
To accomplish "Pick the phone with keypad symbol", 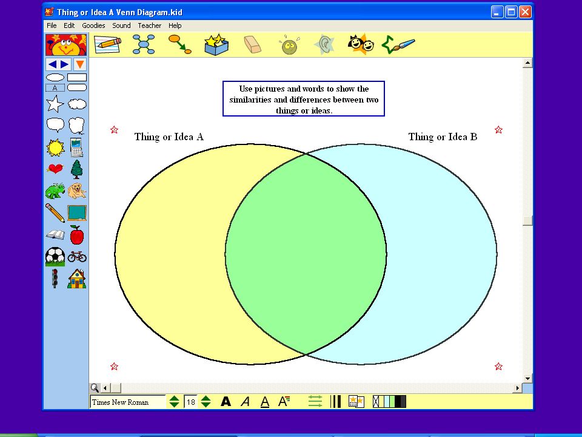I will [76, 147].
